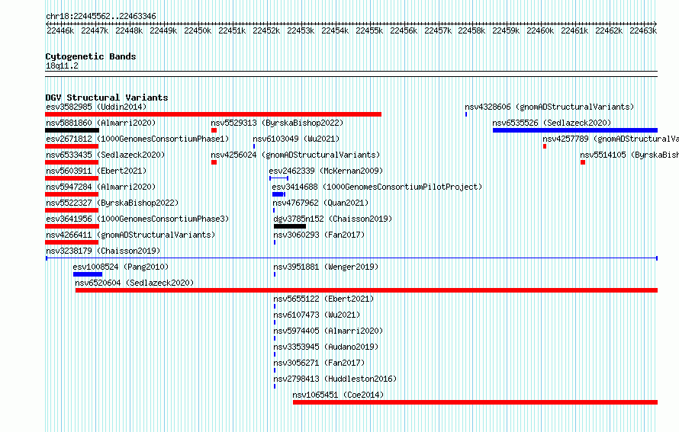This screenshot has height=432, width=679.
Task: Click the 22450k ruler tick label
Action: (198, 30)
